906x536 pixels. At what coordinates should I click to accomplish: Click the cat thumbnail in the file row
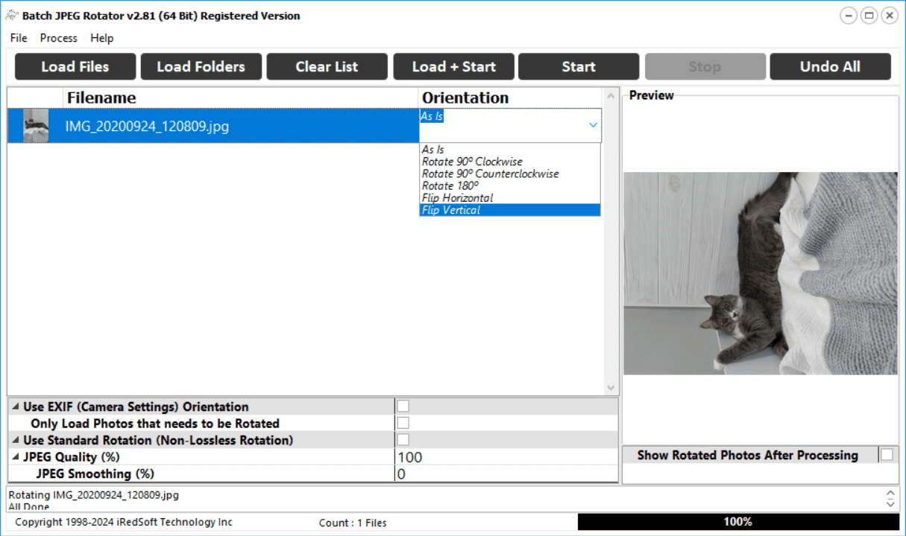tap(36, 126)
